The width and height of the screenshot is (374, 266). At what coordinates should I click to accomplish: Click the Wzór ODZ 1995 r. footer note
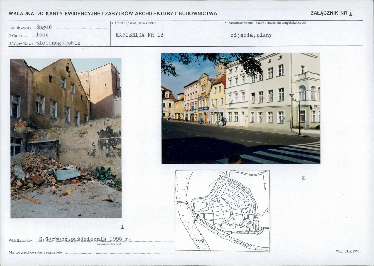click(349, 251)
